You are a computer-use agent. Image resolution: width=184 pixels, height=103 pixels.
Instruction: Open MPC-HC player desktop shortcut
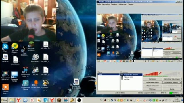[x=36, y=71]
